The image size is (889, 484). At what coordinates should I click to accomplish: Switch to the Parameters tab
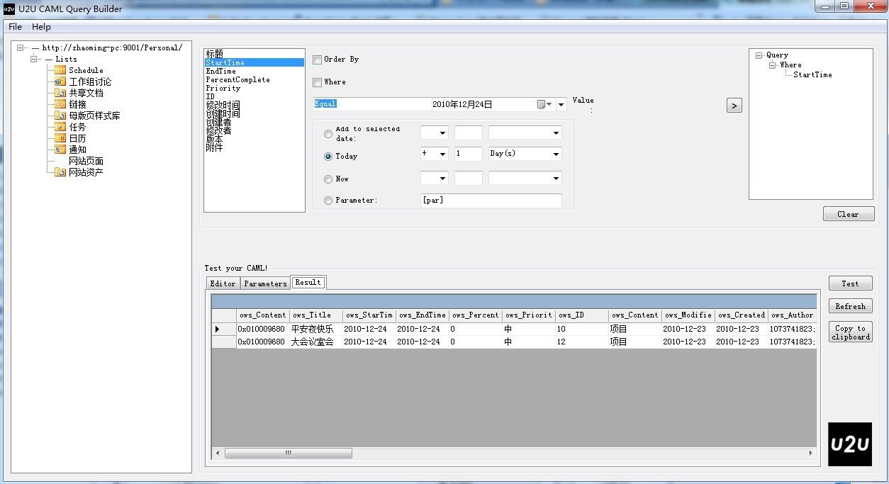click(265, 283)
